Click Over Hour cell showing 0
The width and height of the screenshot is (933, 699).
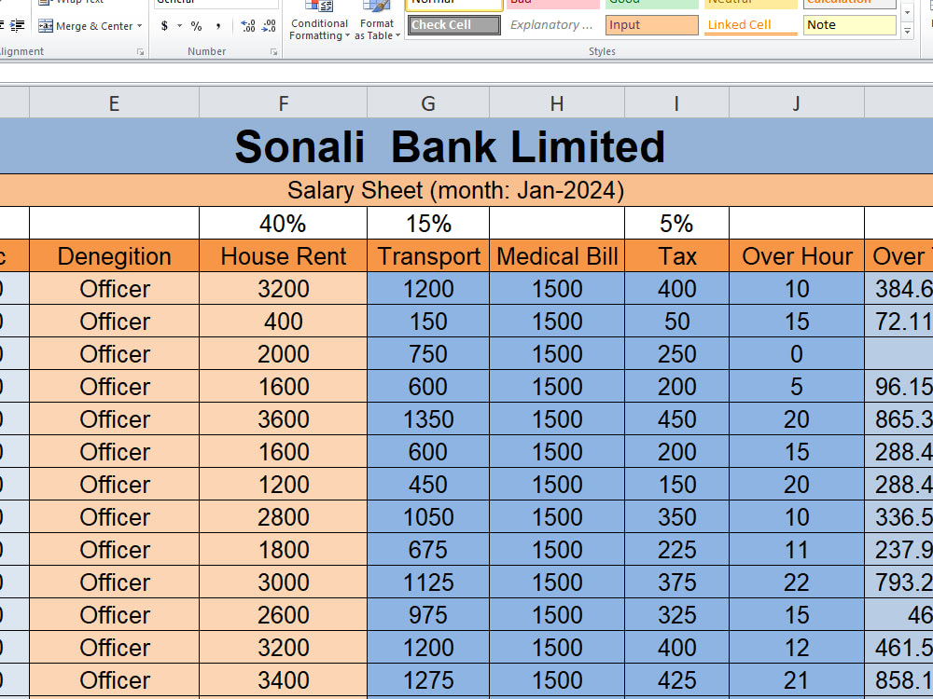click(x=797, y=353)
